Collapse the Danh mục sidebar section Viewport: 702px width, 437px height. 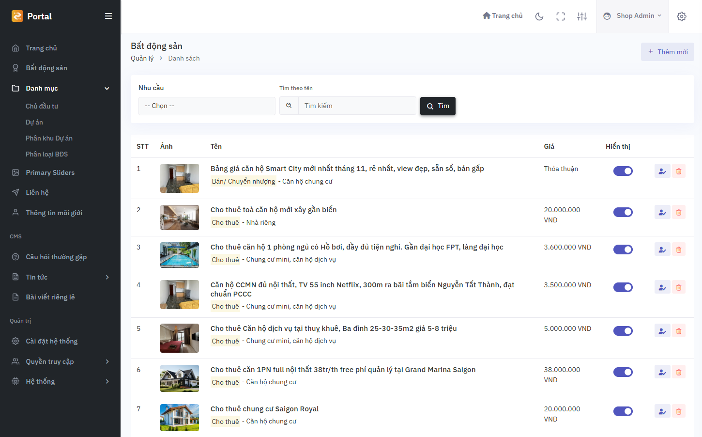tap(107, 88)
